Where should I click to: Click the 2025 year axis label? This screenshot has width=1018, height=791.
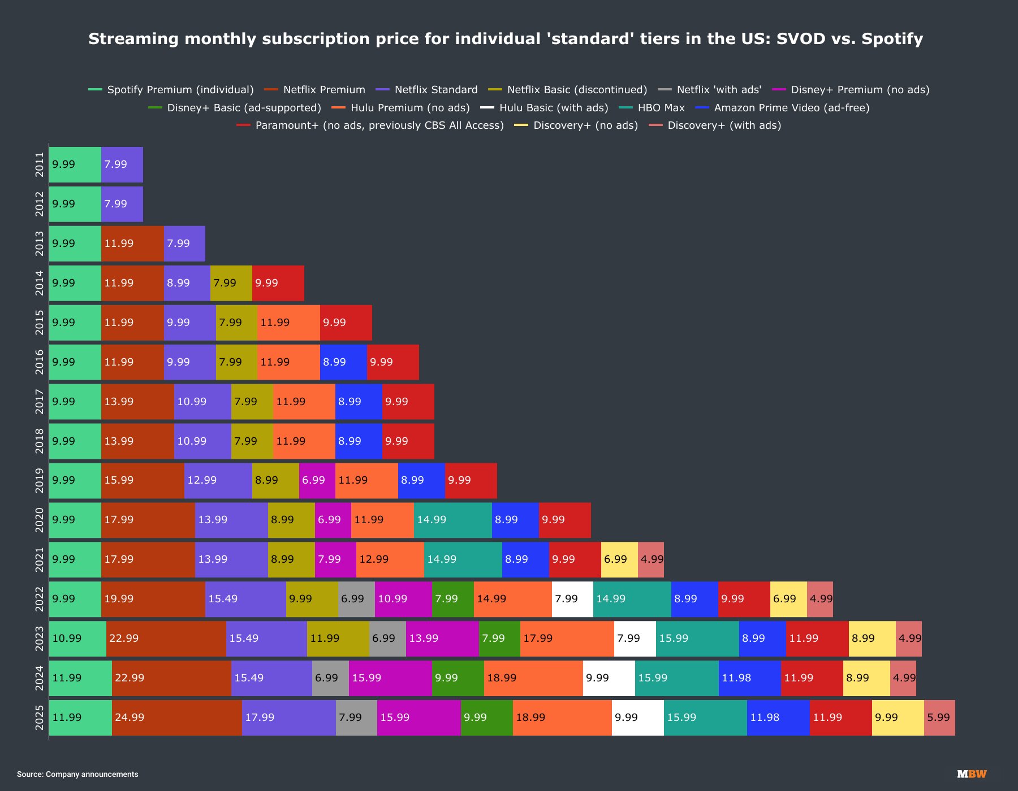(39, 718)
